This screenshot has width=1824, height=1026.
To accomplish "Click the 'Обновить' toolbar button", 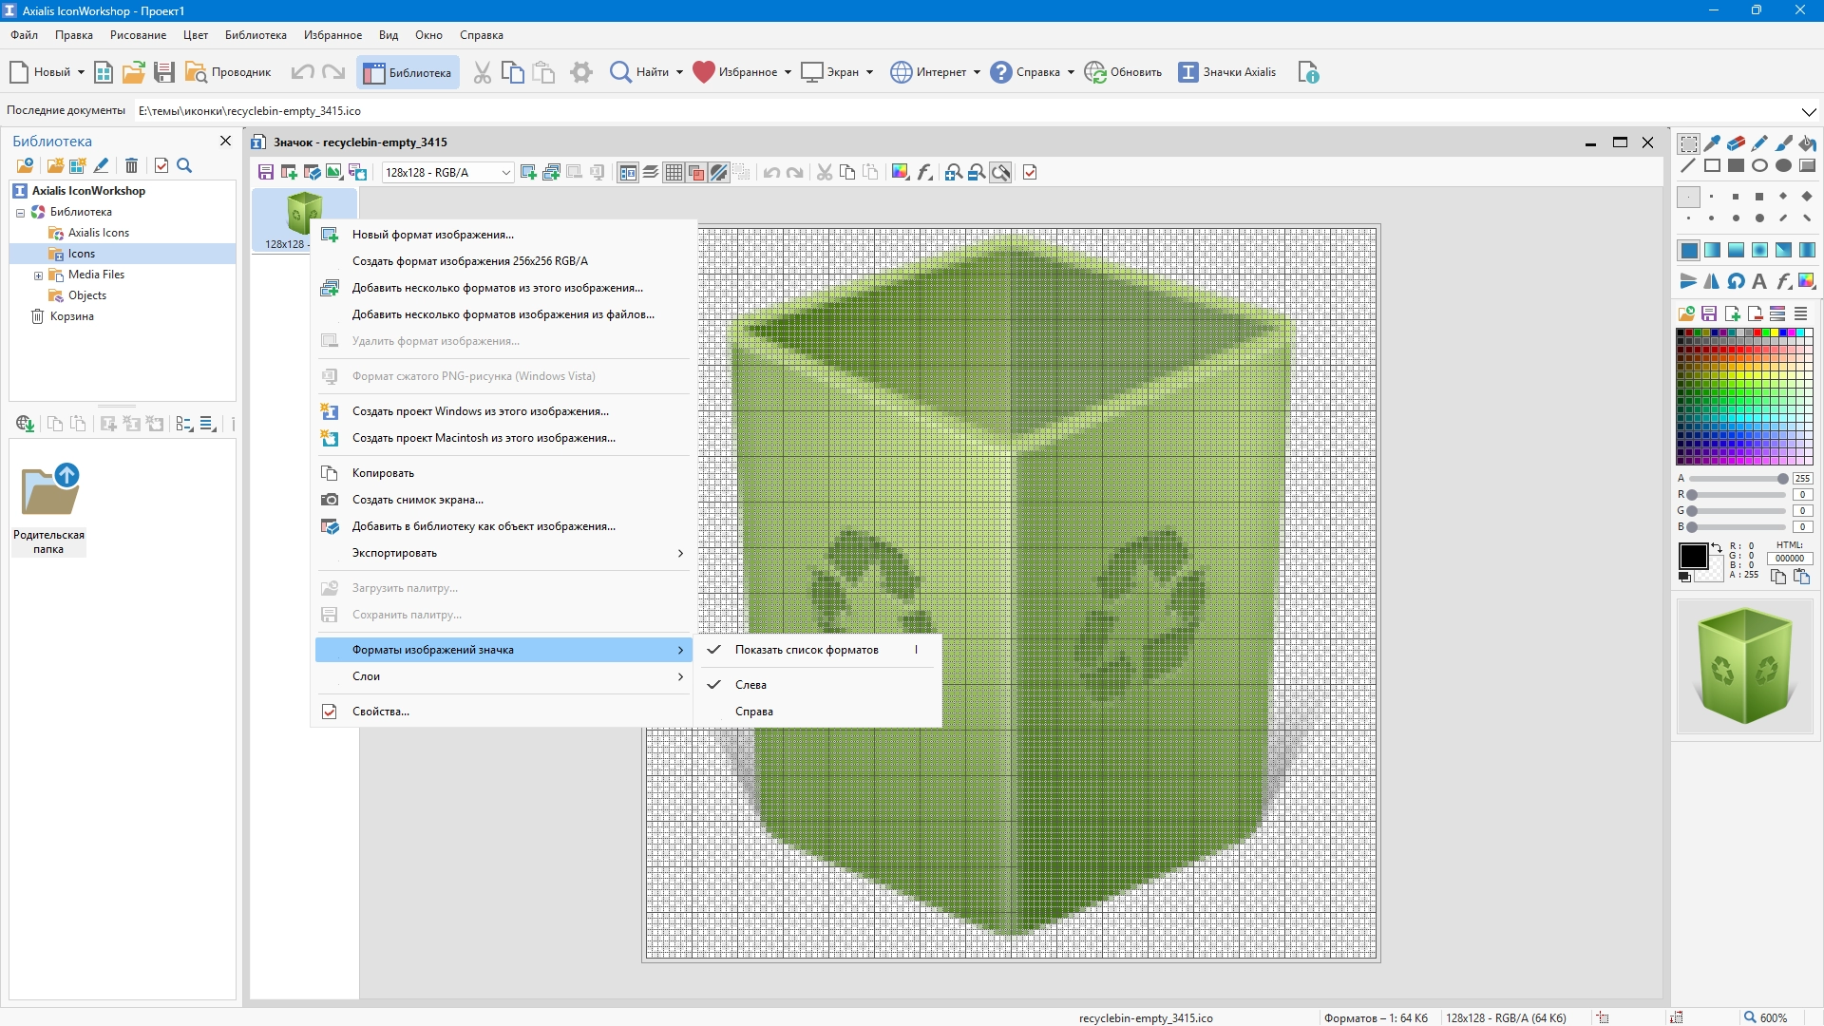I will pyautogui.click(x=1124, y=72).
